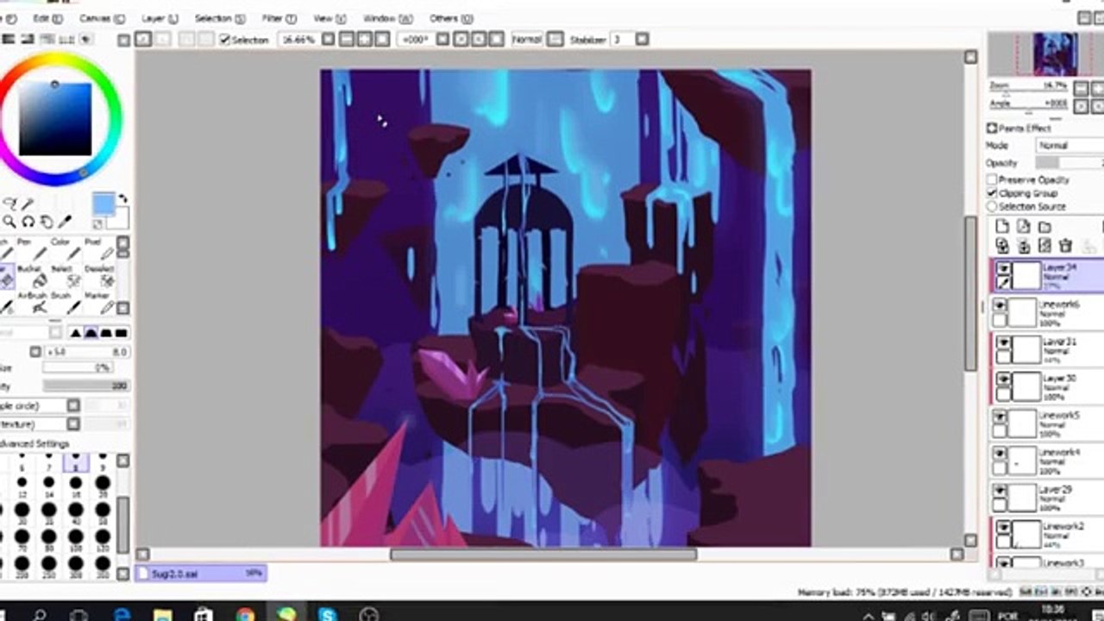This screenshot has height=621, width=1104.
Task: Hide the Linework6 layer
Action: click(x=1000, y=305)
